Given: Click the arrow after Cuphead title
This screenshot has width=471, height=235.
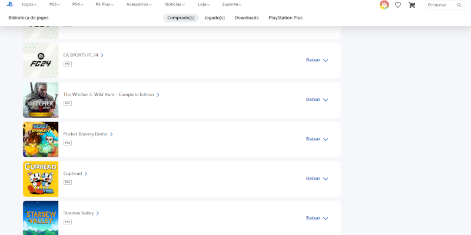Looking at the screenshot, I should tap(85, 174).
